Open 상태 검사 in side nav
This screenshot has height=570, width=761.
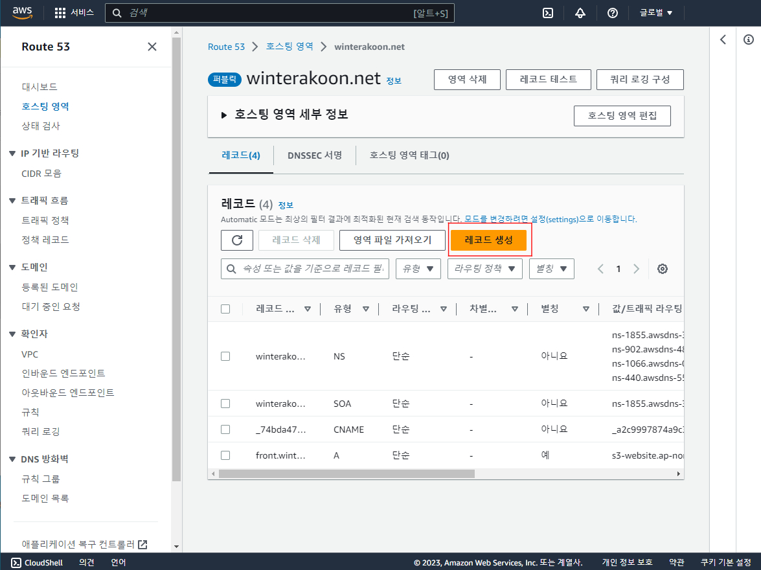[x=41, y=126]
